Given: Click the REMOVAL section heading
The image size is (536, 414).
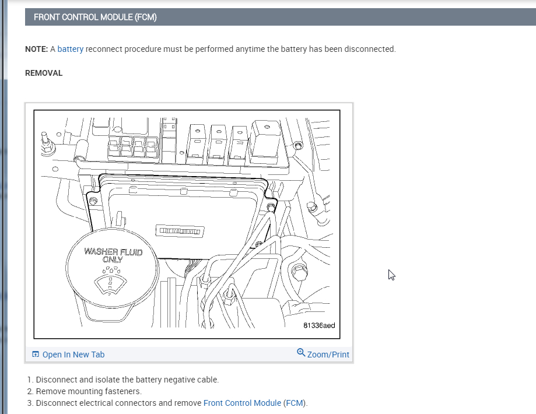Looking at the screenshot, I should click(x=44, y=73).
